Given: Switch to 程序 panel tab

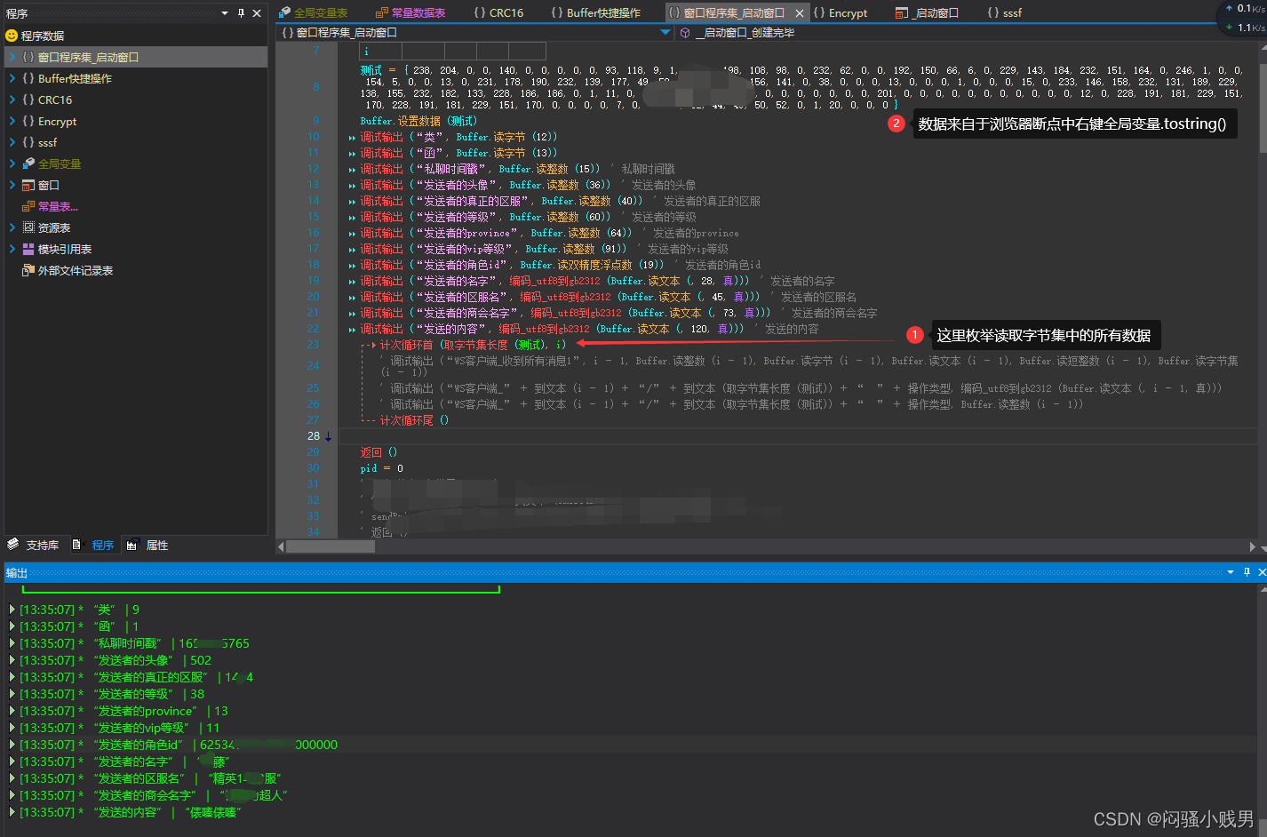Looking at the screenshot, I should coord(94,545).
